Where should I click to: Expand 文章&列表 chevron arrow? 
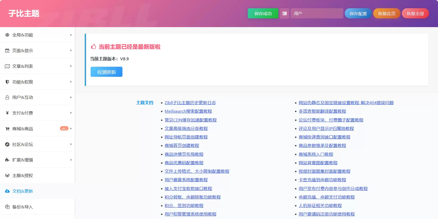[71, 66]
